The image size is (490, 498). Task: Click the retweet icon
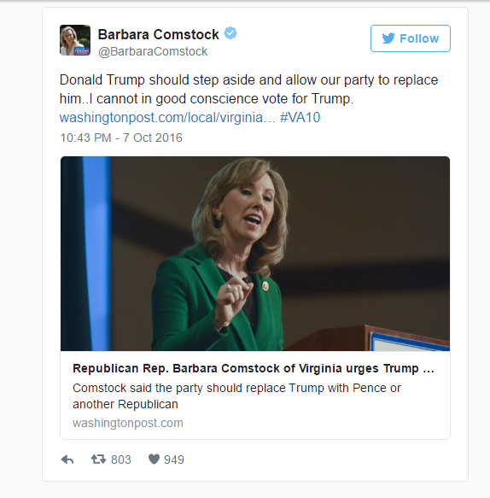[98, 460]
